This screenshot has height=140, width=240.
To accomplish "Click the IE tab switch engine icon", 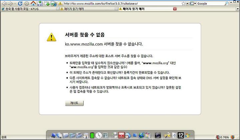I will tap(54, 4).
